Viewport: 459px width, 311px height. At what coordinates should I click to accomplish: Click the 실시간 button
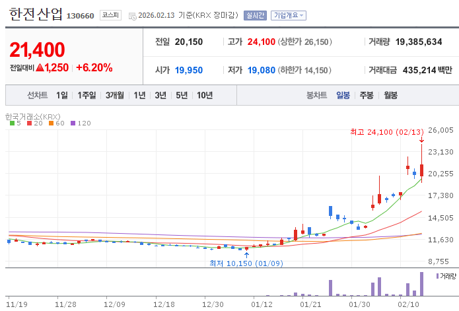coord(255,15)
